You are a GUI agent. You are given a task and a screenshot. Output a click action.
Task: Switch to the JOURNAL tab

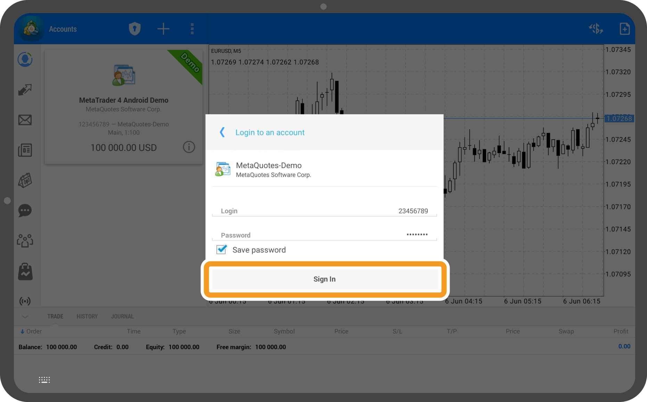(x=122, y=316)
